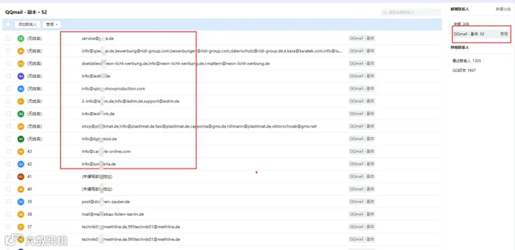Click the QQmail - 副本 tag on service@ row
This screenshot has width=515, height=250.
[x=362, y=38]
